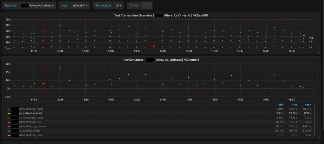
Task: Open the Test Case dropdown
Action: tap(37, 6)
